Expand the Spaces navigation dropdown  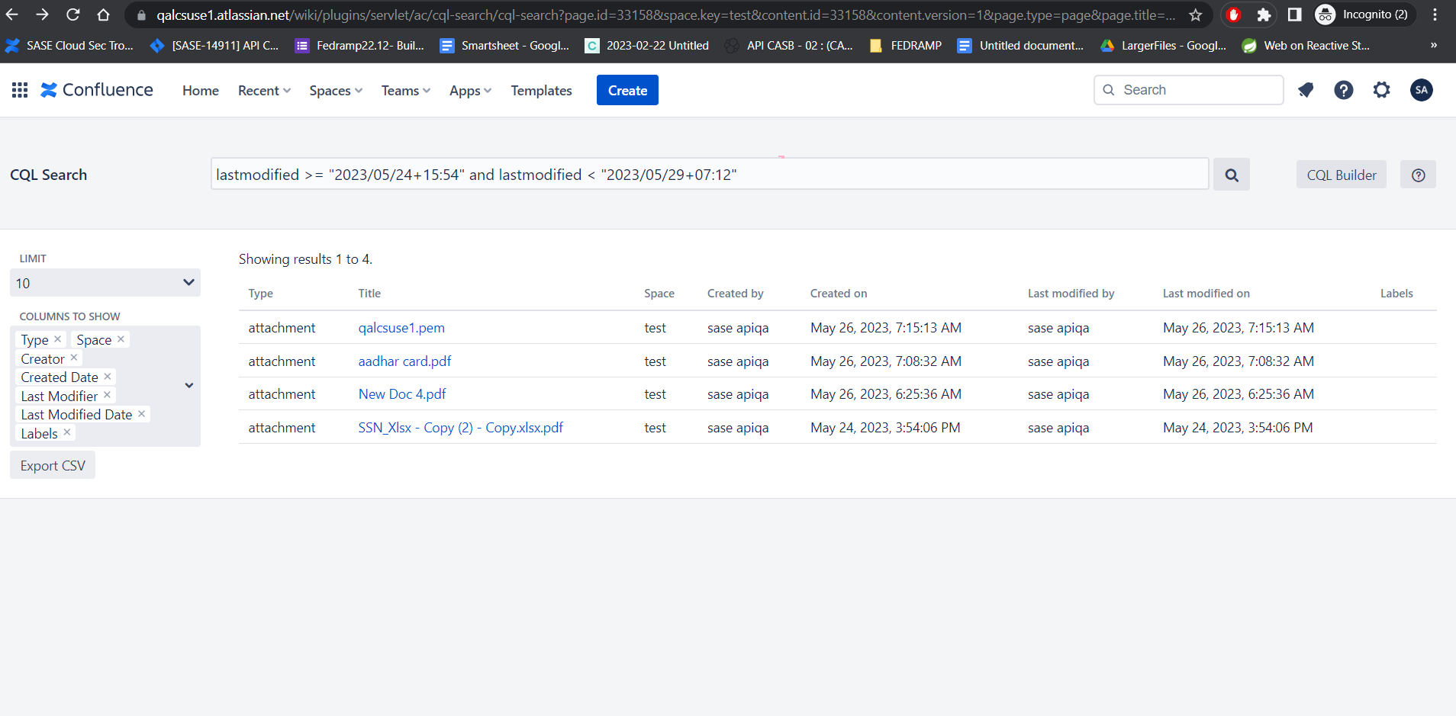pyautogui.click(x=335, y=90)
